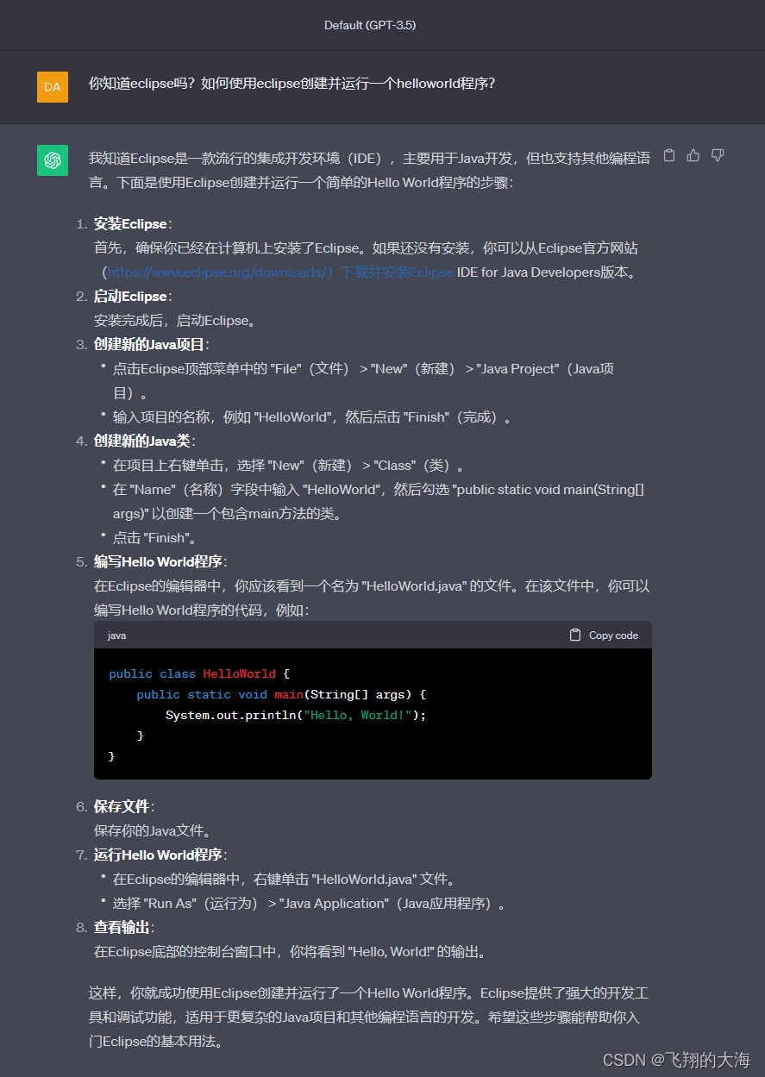The width and height of the screenshot is (765, 1077).
Task: Click the 'java' language label on code block
Action: pos(116,636)
